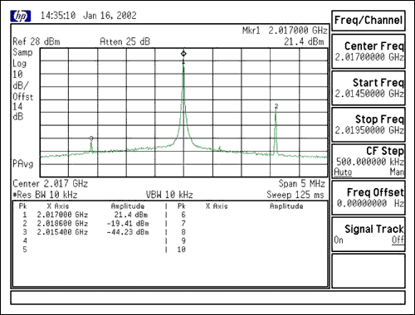Click the 21.4 dBm marker amplitude readout at the top right

point(304,41)
